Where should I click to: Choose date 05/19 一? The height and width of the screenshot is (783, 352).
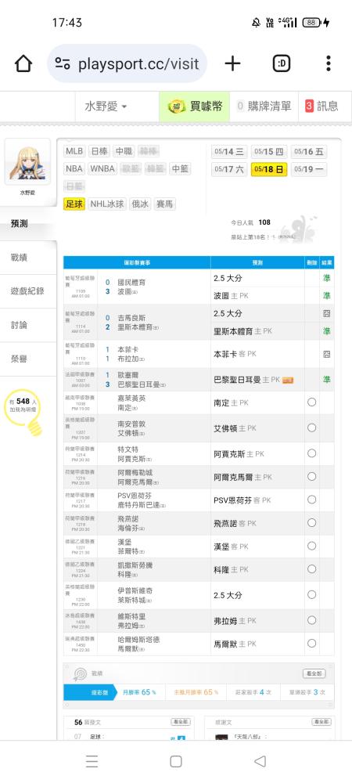(x=309, y=169)
